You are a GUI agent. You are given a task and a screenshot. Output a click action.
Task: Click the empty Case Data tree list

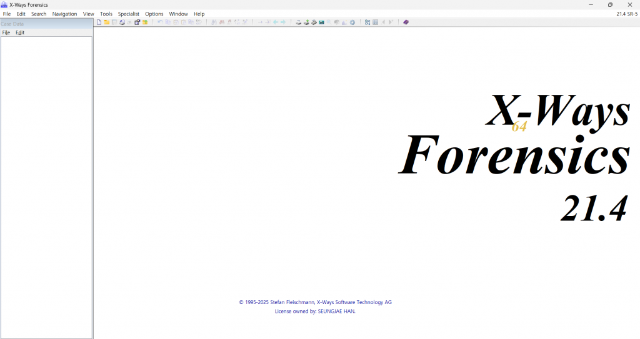[x=46, y=187]
